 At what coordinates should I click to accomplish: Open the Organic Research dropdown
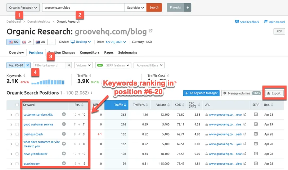coord(23,8)
